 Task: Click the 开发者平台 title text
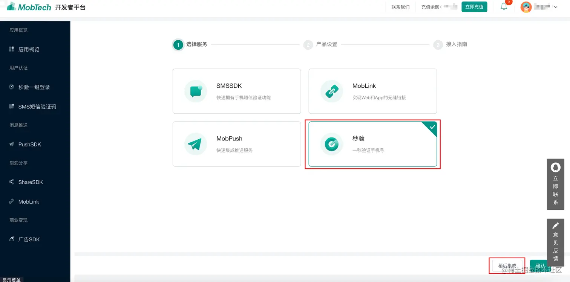click(x=70, y=7)
